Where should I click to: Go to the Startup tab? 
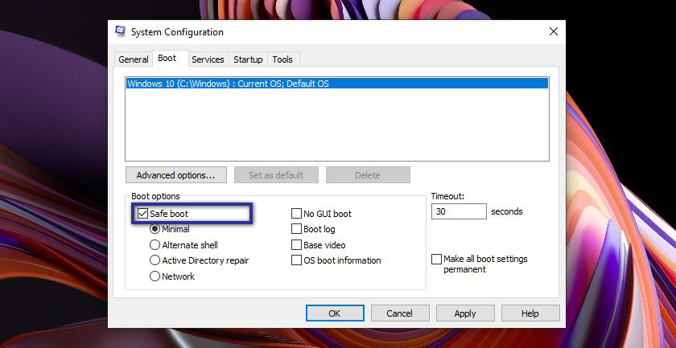(x=248, y=59)
